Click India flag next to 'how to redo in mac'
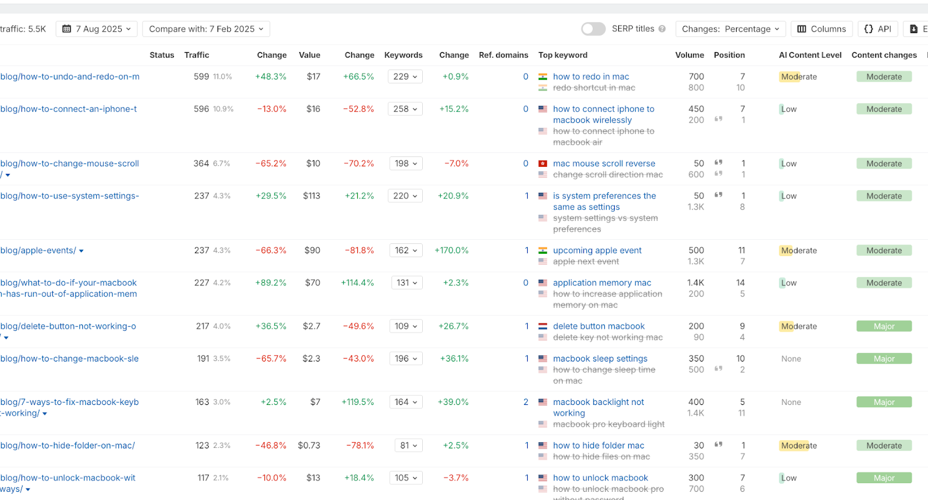The width and height of the screenshot is (928, 500). [542, 76]
